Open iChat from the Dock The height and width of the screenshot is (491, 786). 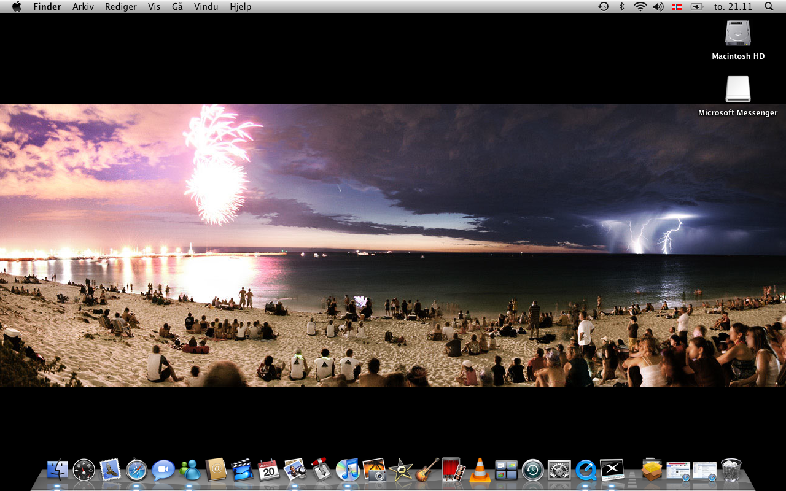[163, 470]
